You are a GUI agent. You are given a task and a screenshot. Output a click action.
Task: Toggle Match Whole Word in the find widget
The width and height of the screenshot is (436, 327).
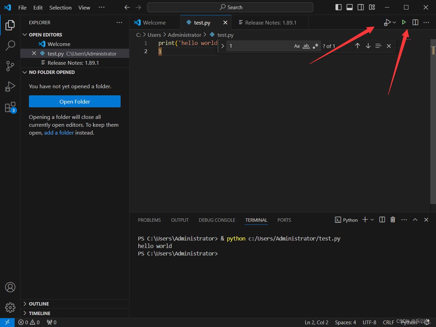[x=306, y=46]
